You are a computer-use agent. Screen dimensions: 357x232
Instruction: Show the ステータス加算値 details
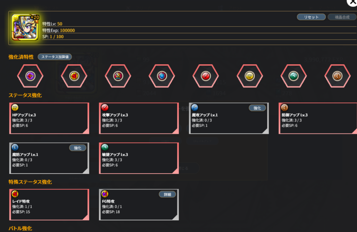pos(55,57)
